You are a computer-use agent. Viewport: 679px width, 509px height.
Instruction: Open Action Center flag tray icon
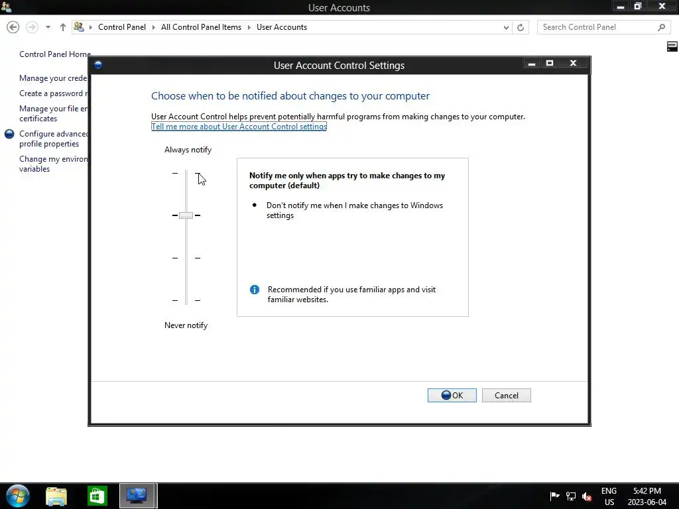click(554, 496)
